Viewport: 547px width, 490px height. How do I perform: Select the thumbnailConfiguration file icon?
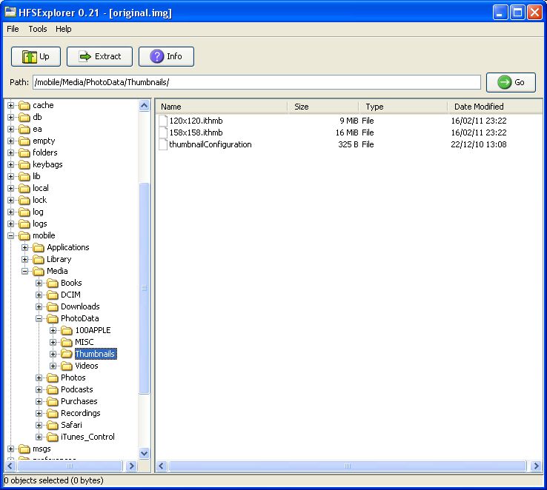pyautogui.click(x=163, y=144)
